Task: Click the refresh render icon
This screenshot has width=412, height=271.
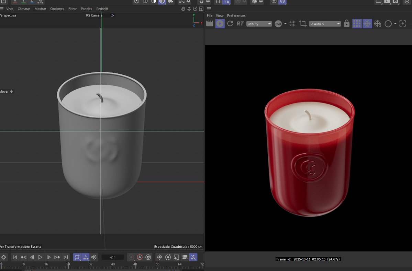Action: (x=230, y=24)
